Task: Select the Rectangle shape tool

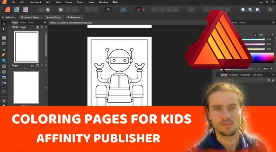Action: [x=4, y=60]
